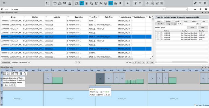Select row with material 23000010
The image size is (209, 108).
coord(76,45)
